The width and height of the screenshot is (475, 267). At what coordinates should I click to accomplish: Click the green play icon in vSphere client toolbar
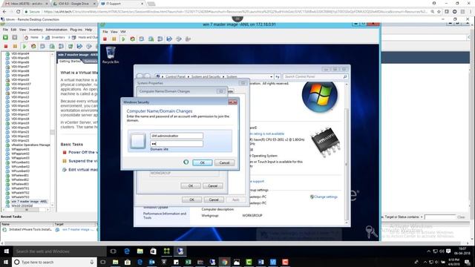click(x=24, y=46)
